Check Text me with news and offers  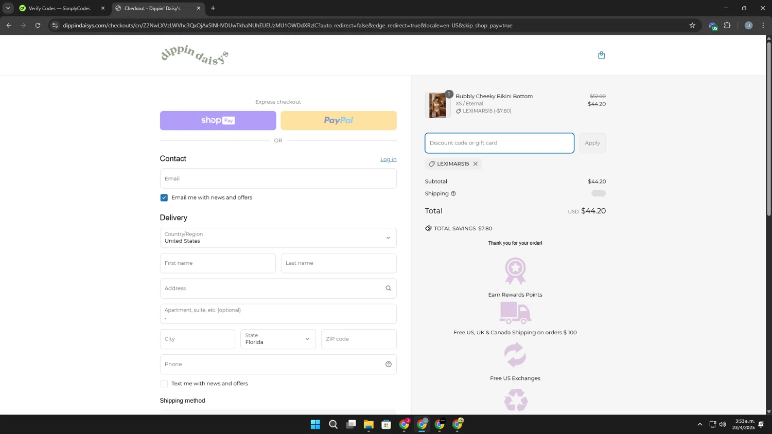point(164,384)
